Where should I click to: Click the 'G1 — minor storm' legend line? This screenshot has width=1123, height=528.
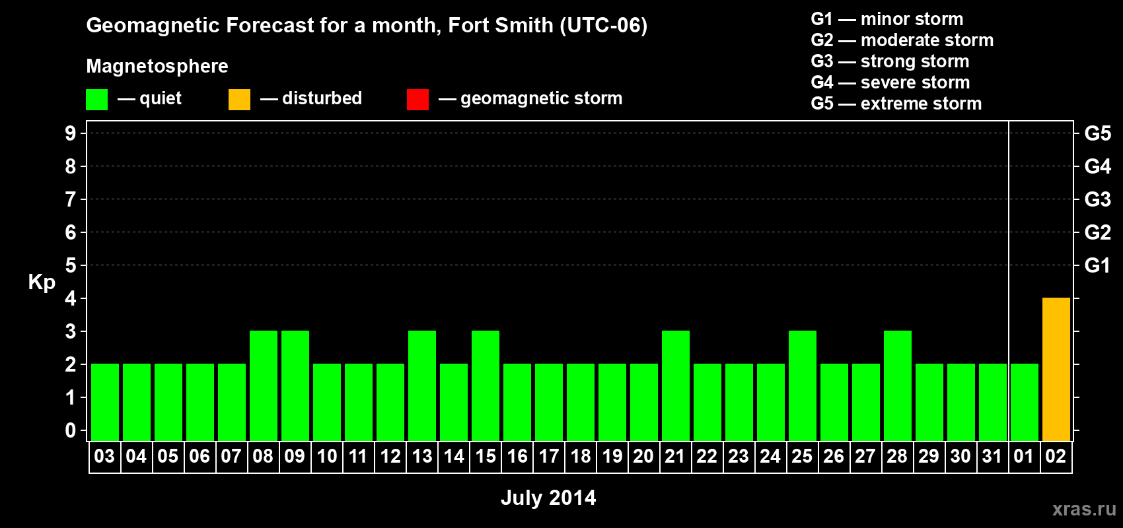[887, 19]
